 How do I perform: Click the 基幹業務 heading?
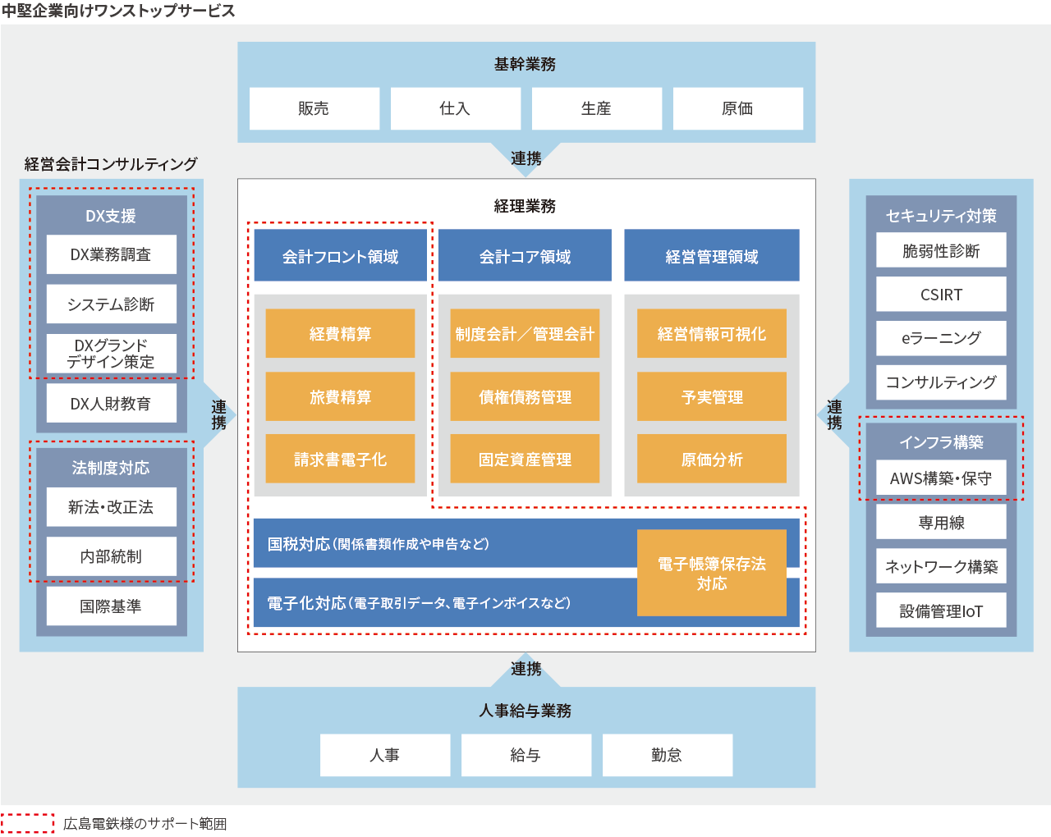[525, 64]
